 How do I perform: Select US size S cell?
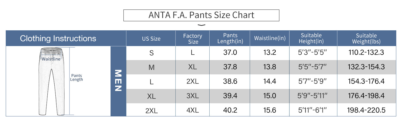tap(151, 53)
